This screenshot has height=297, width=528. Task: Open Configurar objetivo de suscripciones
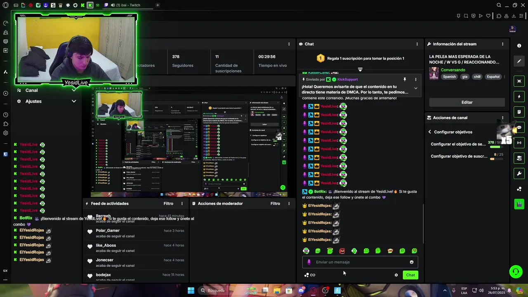point(459,156)
